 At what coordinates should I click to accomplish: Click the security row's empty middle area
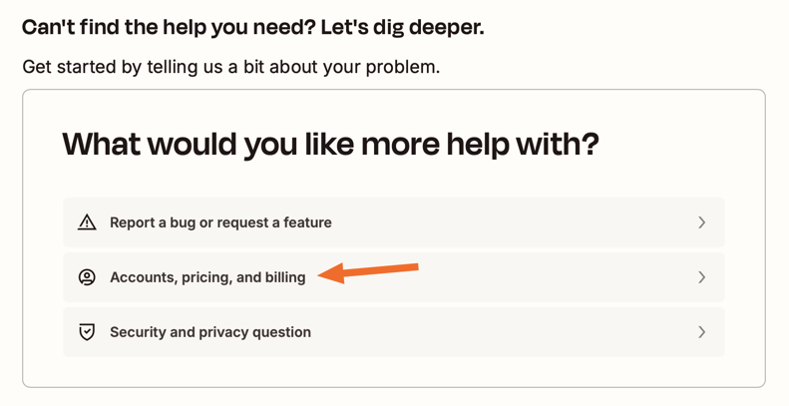pyautogui.click(x=503, y=332)
